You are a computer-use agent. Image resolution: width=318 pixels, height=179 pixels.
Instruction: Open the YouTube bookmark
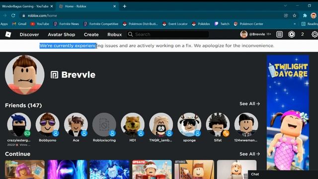[40, 24]
